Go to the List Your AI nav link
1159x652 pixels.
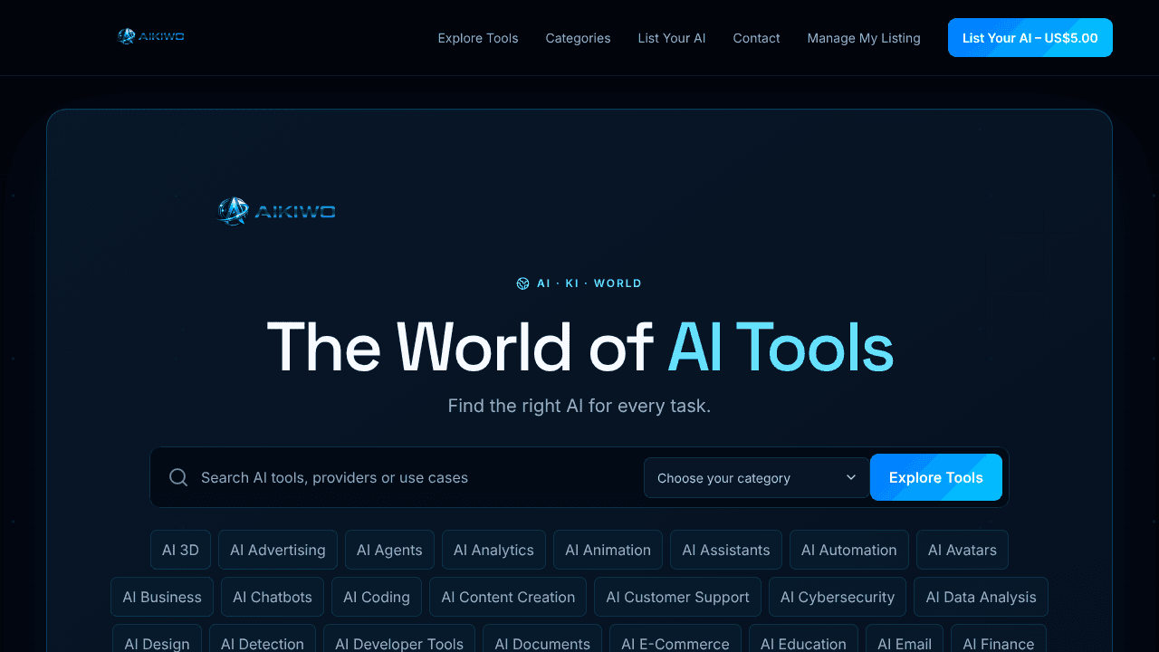point(672,38)
